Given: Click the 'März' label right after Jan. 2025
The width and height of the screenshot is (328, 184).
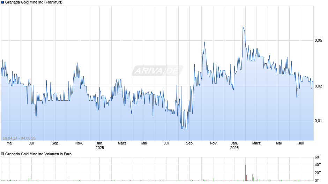Looking at the screenshot, I should (122, 143).
